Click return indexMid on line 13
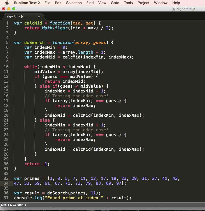Image resolution: width=205 pixels, height=211 pixels. (65, 81)
